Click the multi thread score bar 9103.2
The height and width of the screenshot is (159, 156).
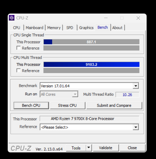coord(91,64)
